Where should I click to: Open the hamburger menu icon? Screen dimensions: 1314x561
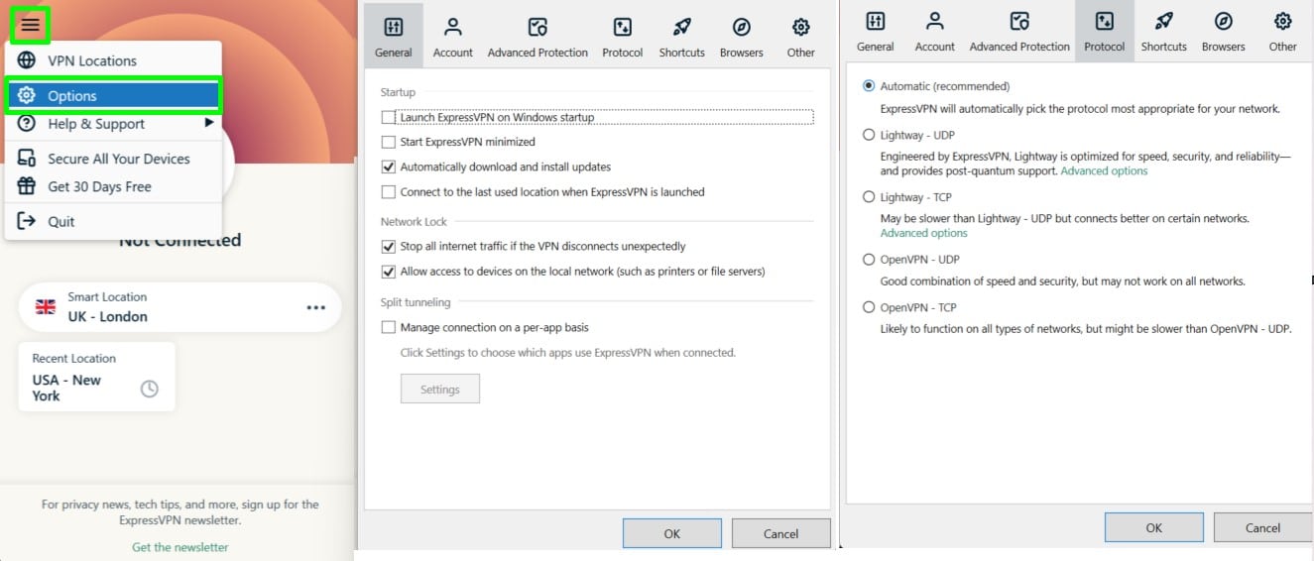coord(31,24)
